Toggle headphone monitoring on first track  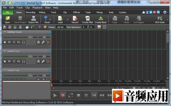point(23,42)
